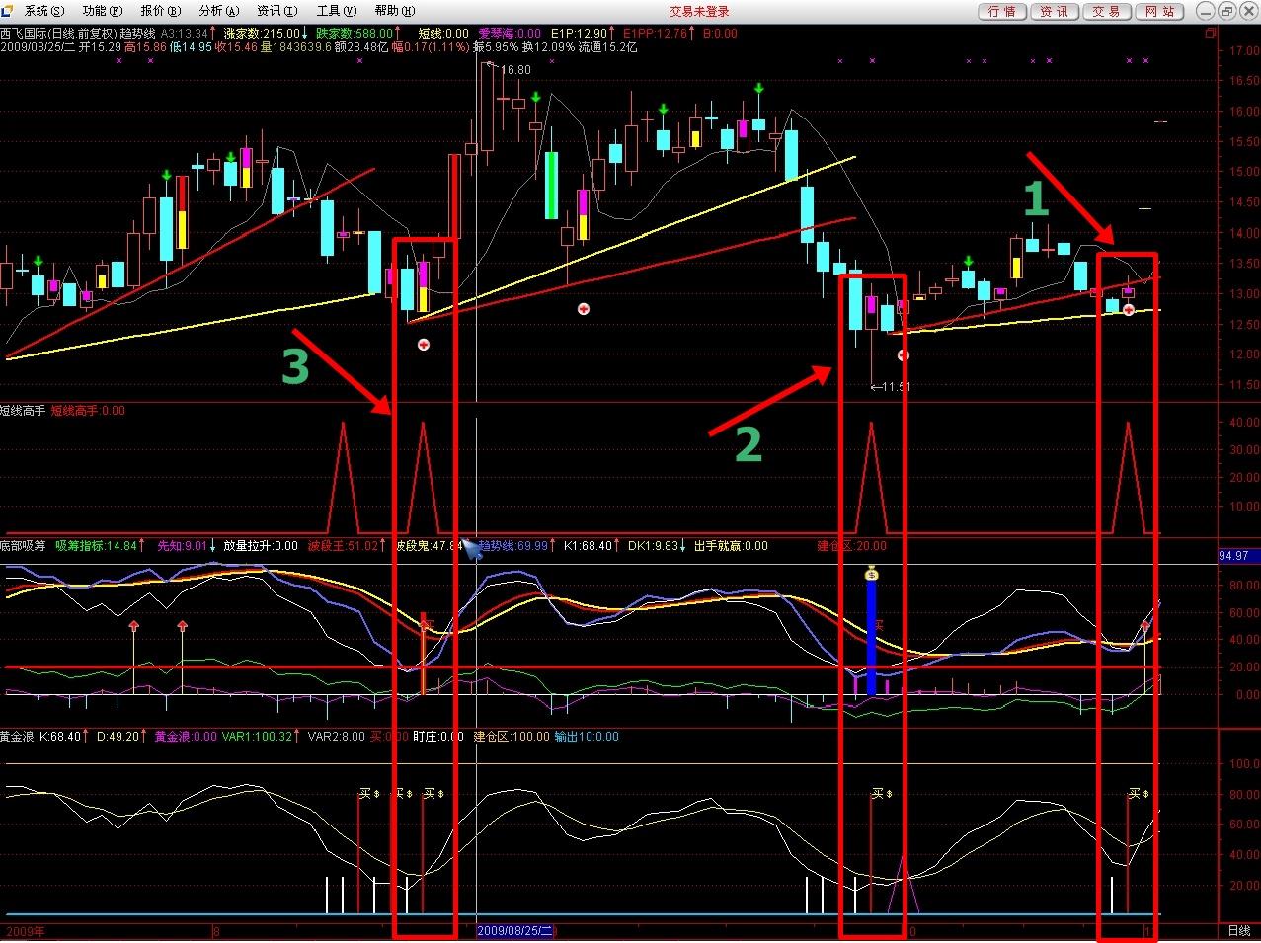Click the 出手就赢:0.00 value
1261x943 pixels.
731,546
